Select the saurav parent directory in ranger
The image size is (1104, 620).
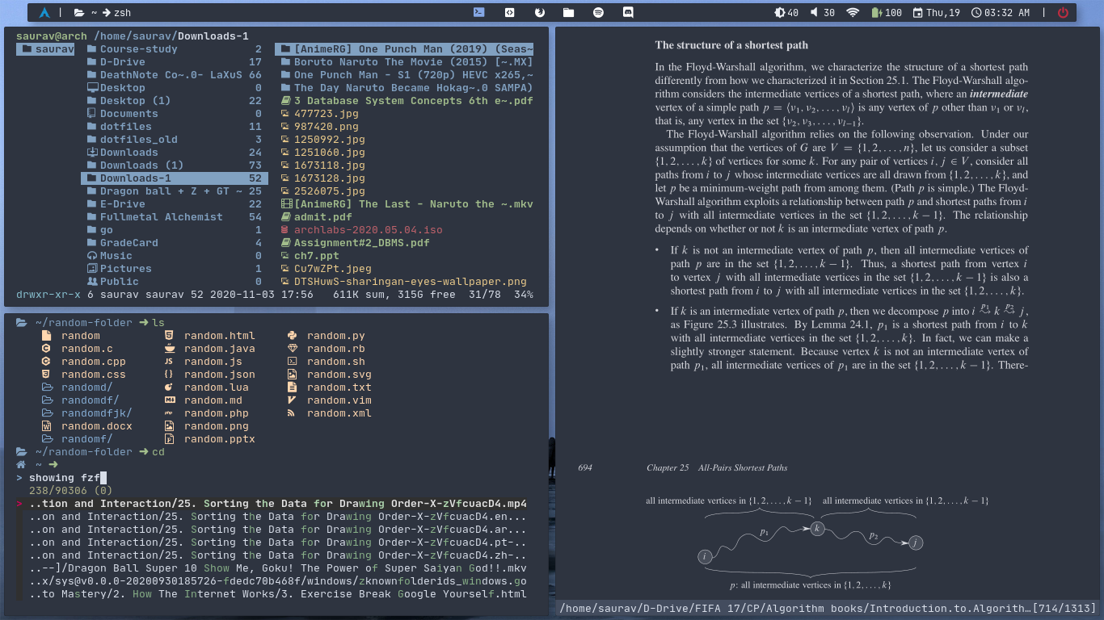coord(45,49)
